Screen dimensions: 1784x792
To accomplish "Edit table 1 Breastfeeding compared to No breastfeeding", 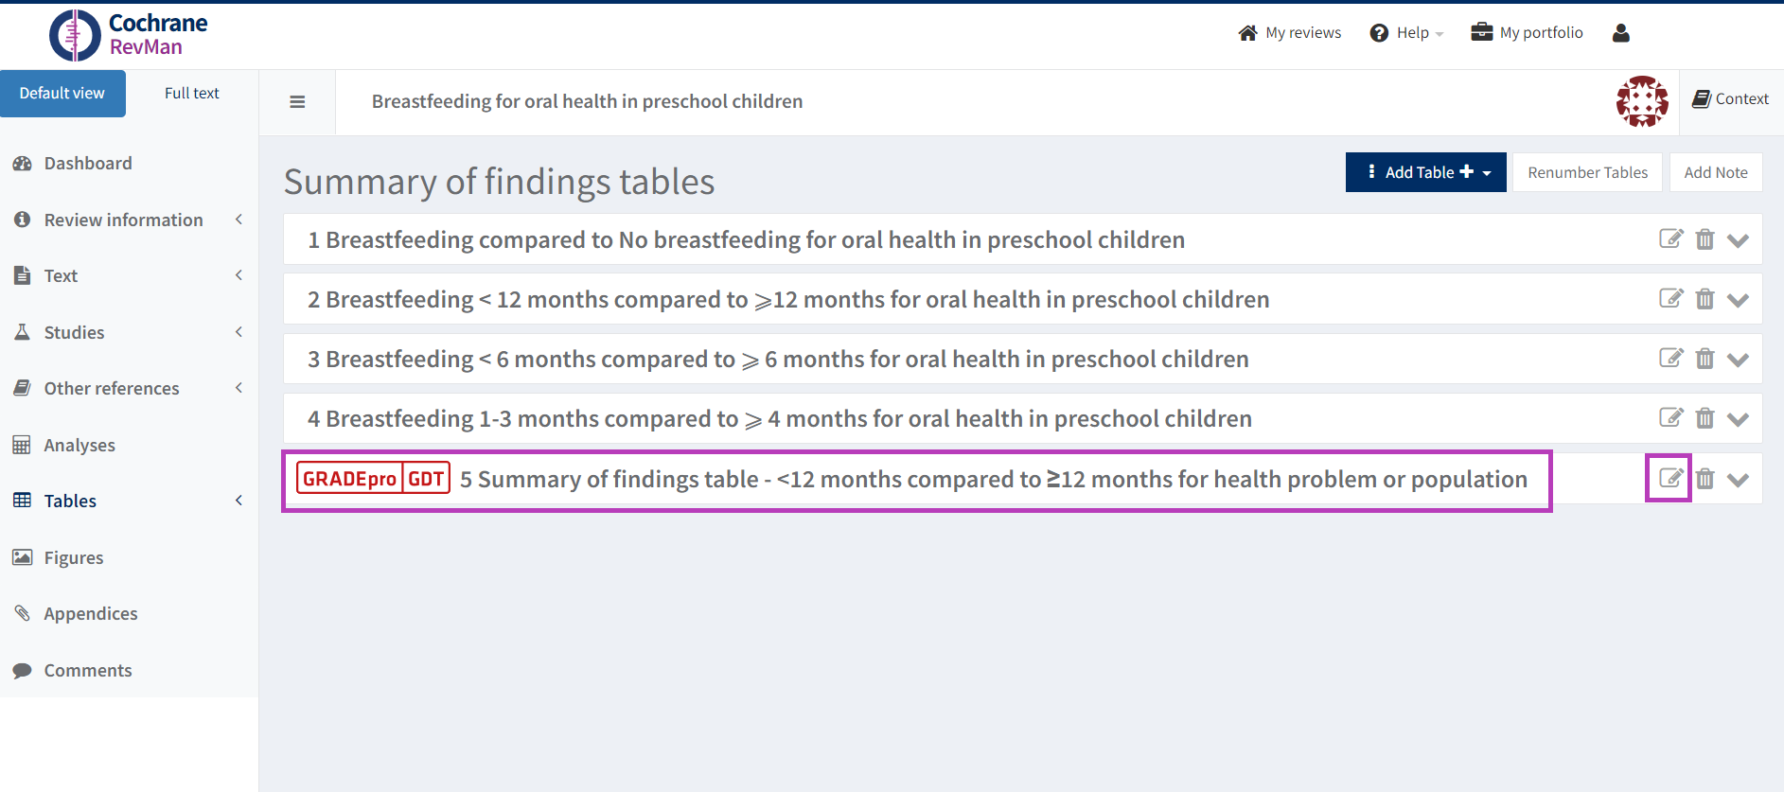I will click(x=1670, y=239).
